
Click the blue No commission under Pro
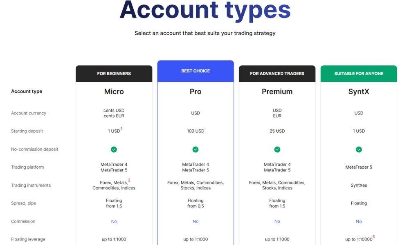click(x=196, y=221)
